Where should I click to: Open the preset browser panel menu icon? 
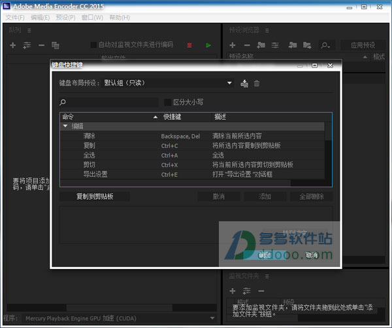pyautogui.click(x=267, y=31)
